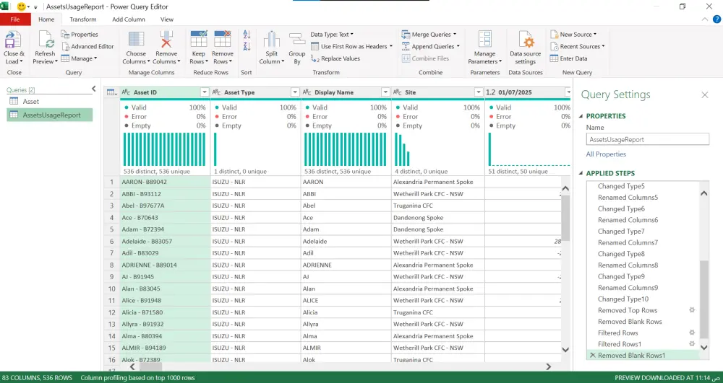Image resolution: width=723 pixels, height=383 pixels.
Task: Collapse the APPLIED STEPS section
Action: pos(581,173)
